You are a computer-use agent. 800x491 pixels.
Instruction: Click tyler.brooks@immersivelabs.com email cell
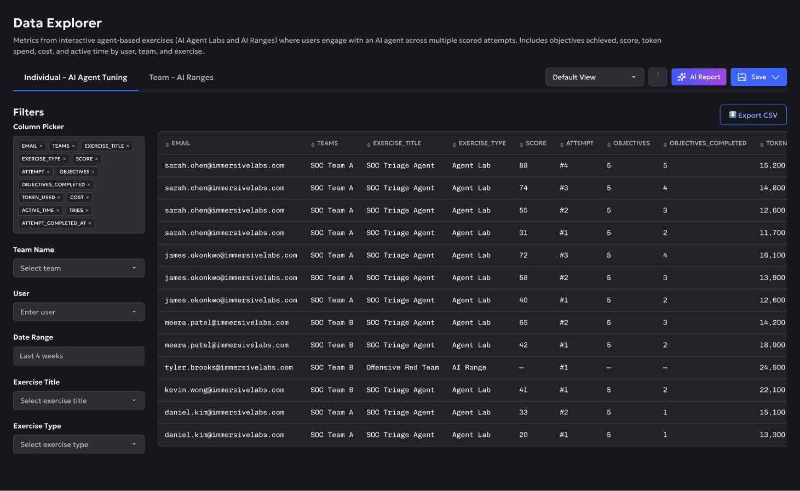tap(229, 368)
